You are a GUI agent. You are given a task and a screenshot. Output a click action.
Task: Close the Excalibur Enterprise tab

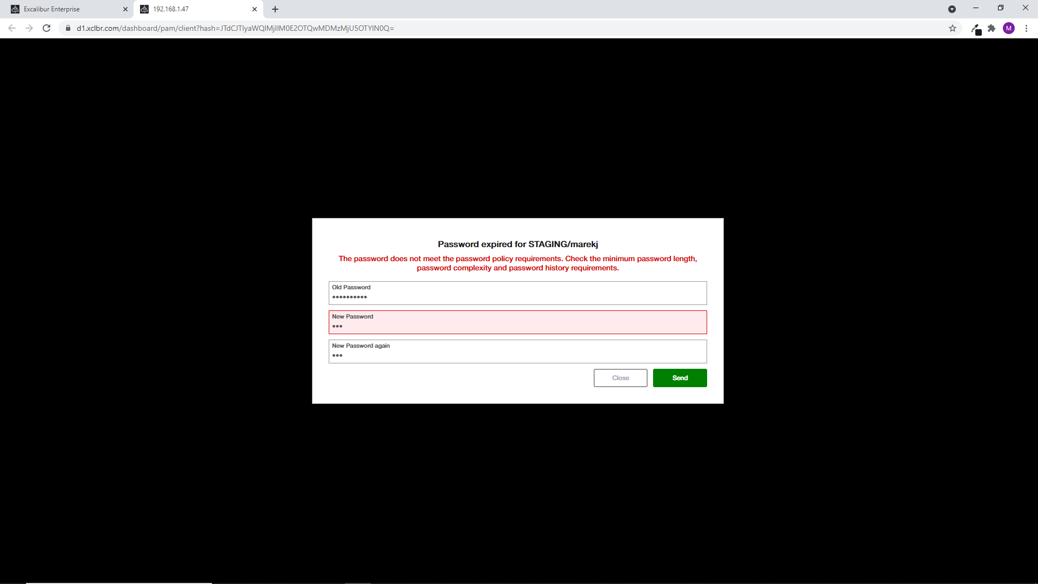pos(125,9)
